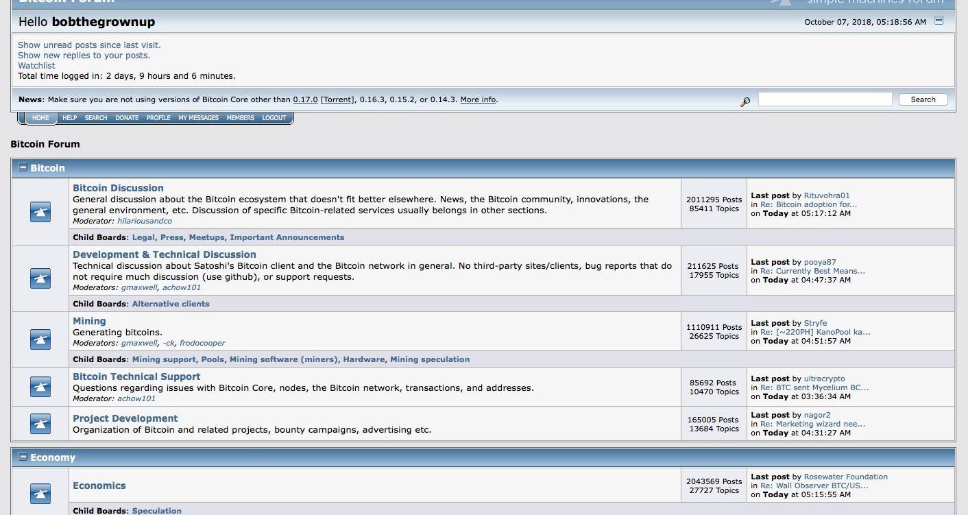The width and height of the screenshot is (968, 515).
Task: Collapse the Bitcoin category
Action: [23, 167]
